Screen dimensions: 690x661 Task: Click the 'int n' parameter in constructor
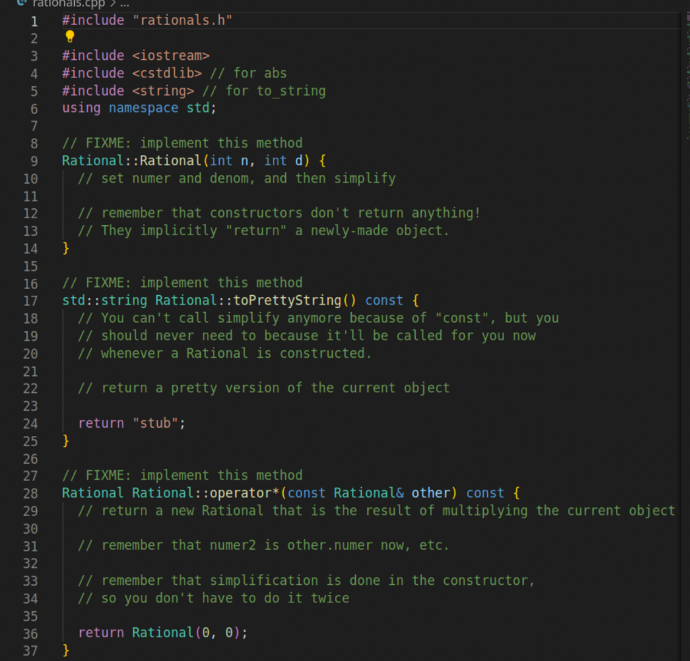(229, 160)
